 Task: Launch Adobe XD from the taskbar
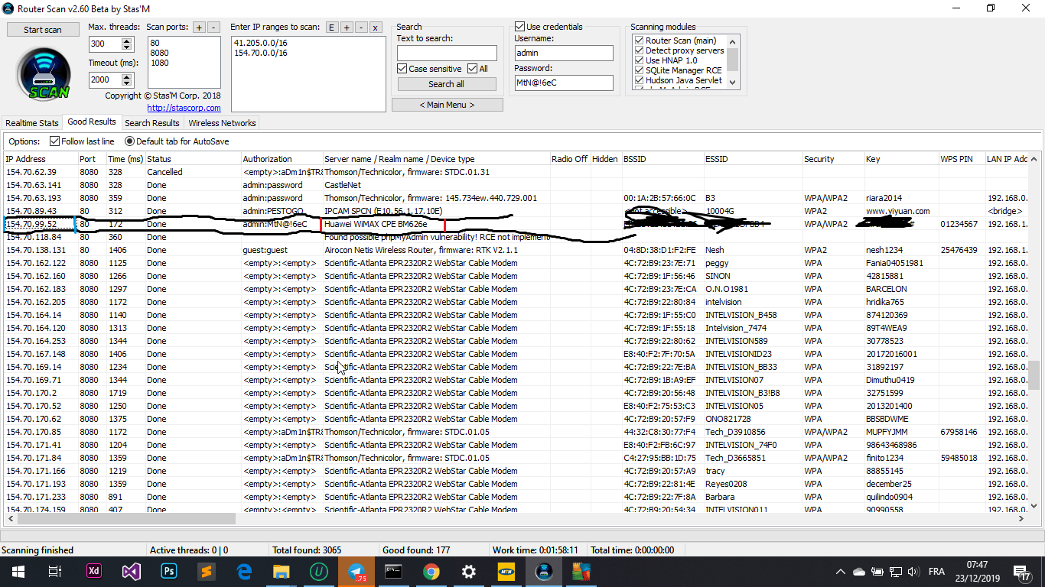(95, 571)
